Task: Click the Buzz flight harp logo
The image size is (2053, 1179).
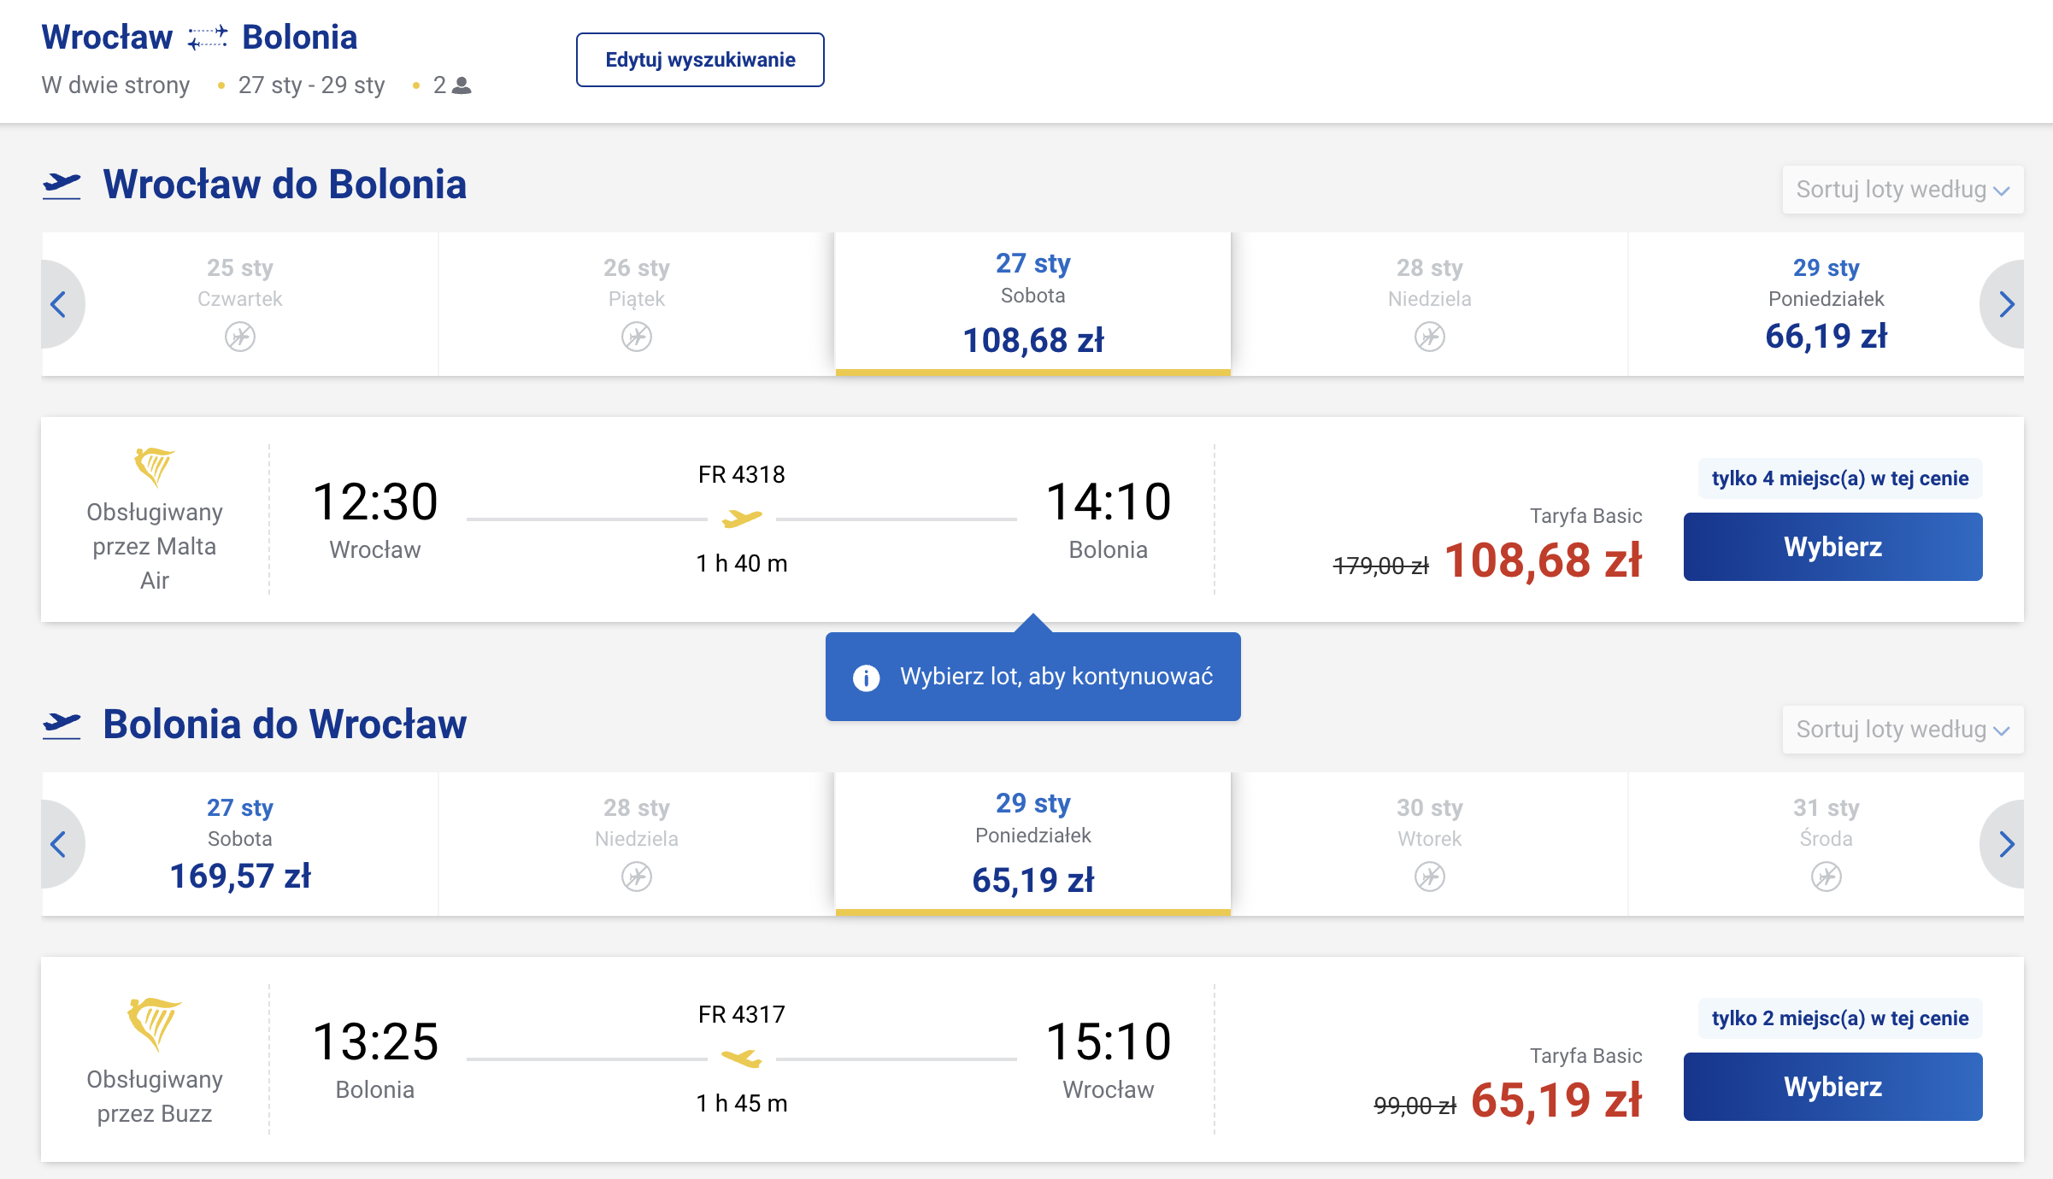Action: tap(154, 1023)
